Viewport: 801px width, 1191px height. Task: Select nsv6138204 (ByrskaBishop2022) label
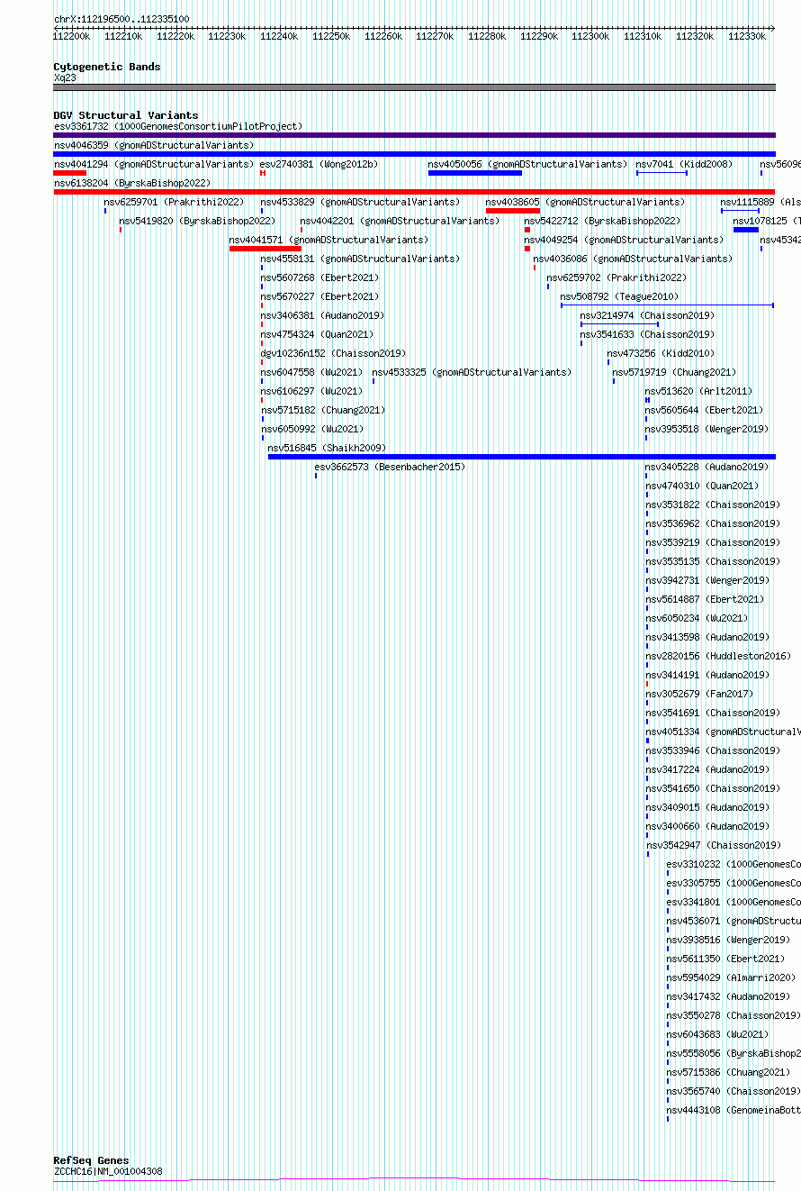coord(132,184)
